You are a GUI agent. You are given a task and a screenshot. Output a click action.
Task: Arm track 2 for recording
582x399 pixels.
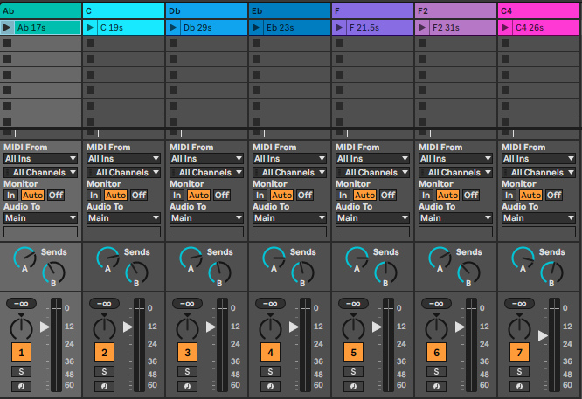coord(104,387)
